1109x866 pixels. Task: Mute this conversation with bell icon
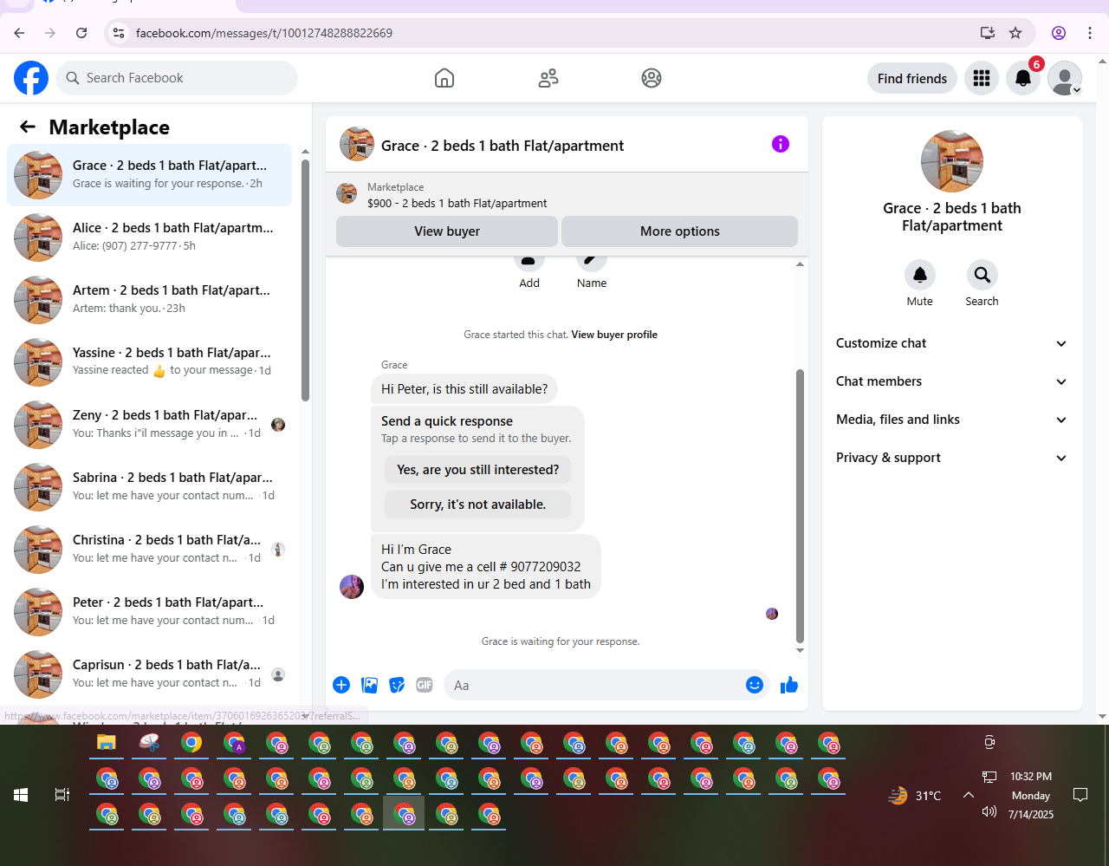pyautogui.click(x=920, y=275)
